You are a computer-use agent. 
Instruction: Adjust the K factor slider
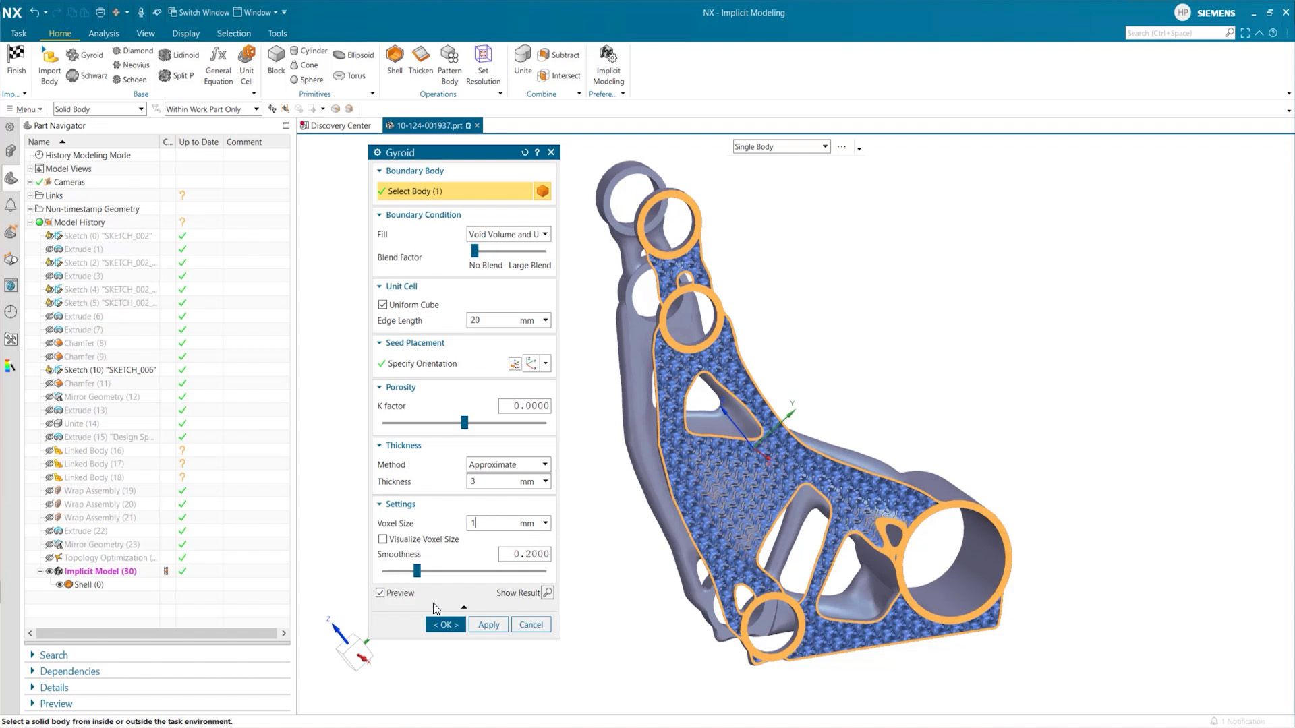point(464,423)
